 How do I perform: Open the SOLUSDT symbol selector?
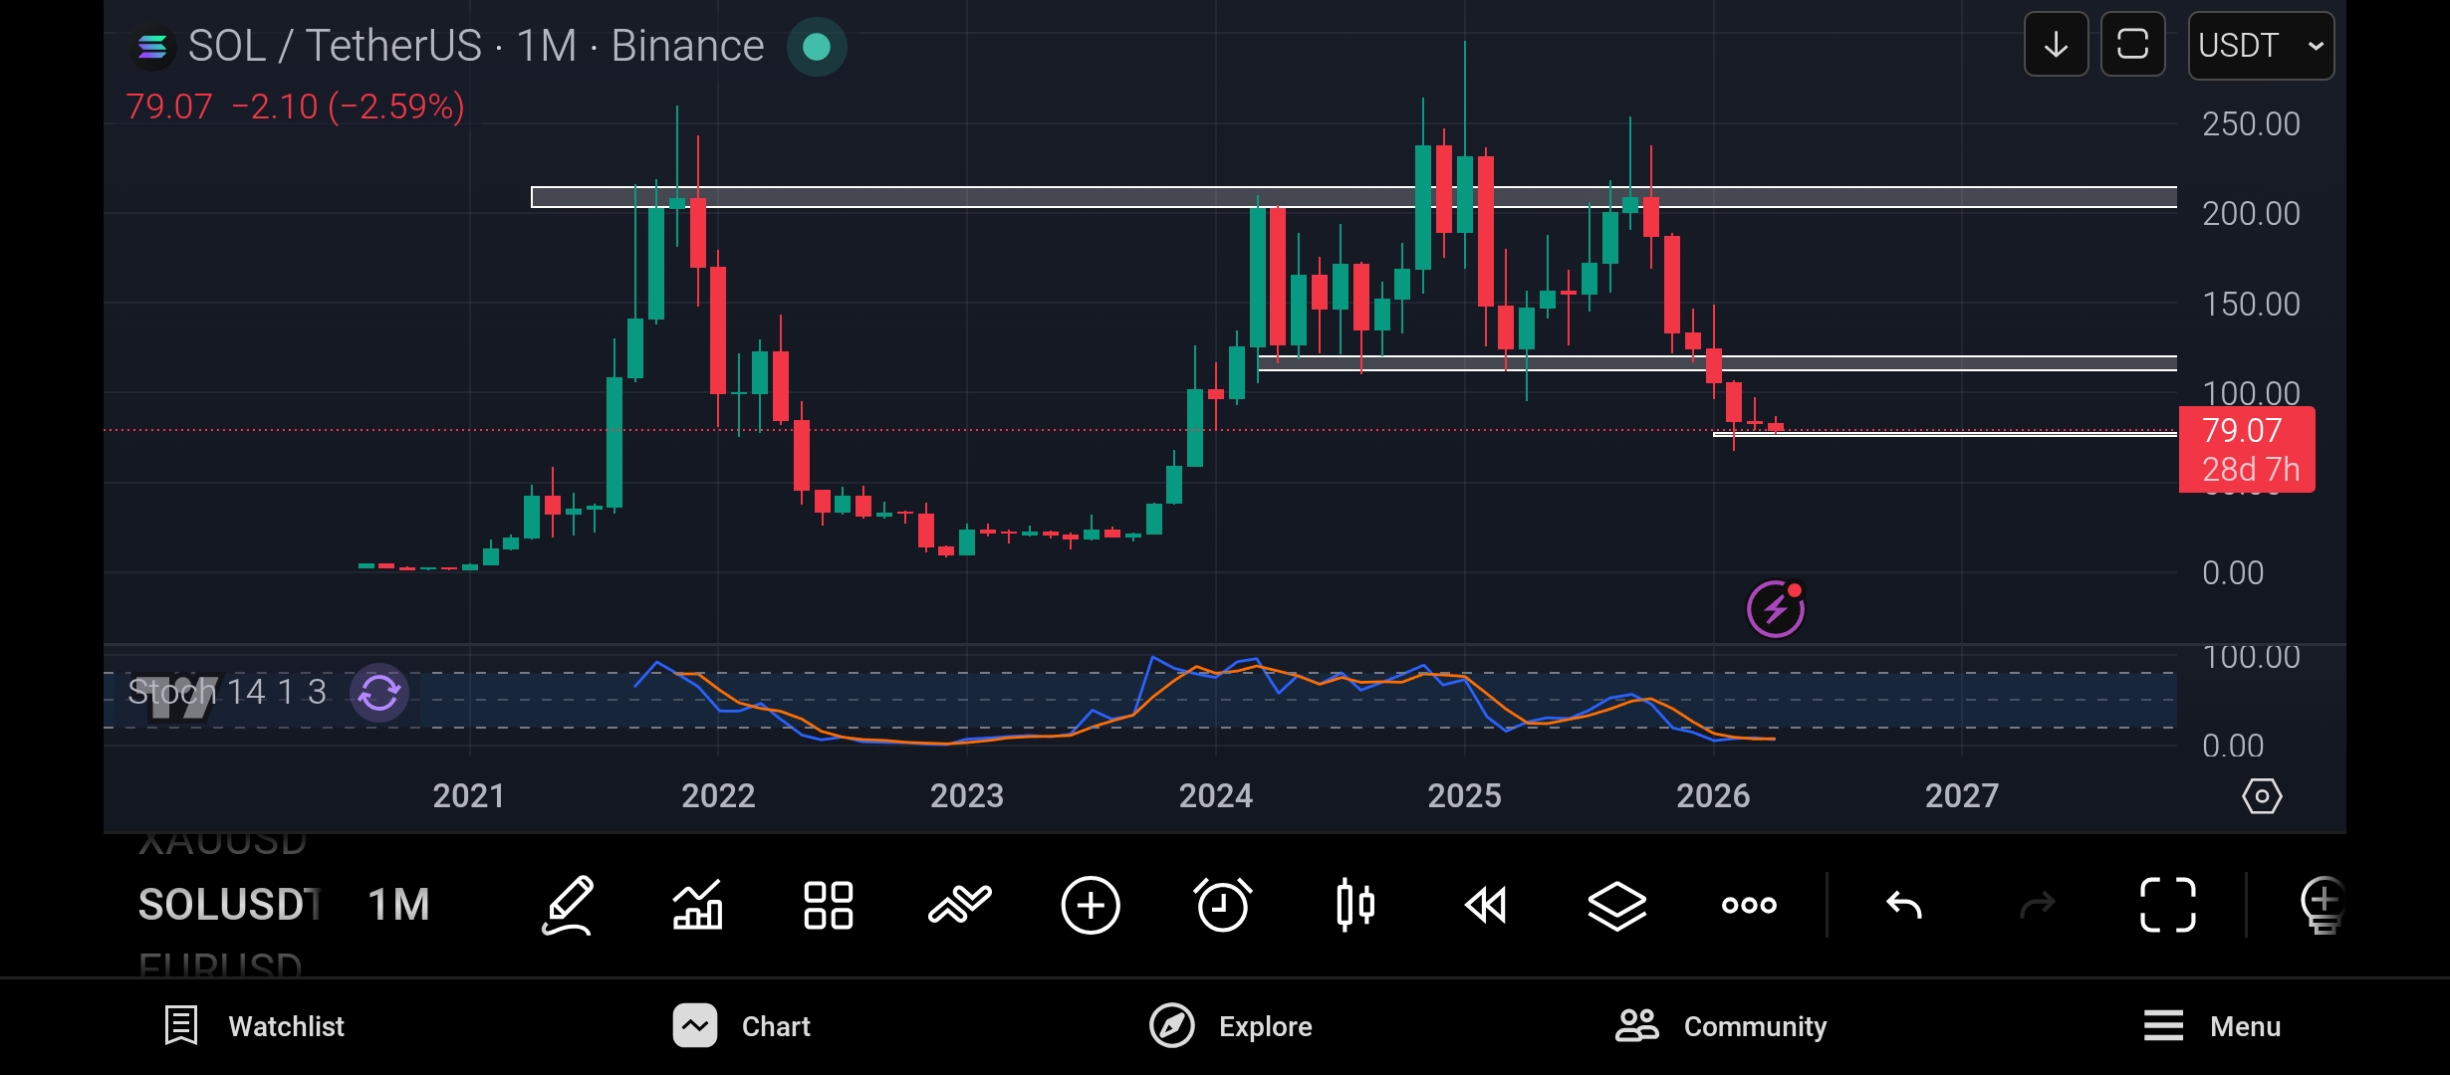click(229, 905)
